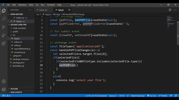Open the Run menu
The image size is (179, 100).
click(43, 5)
